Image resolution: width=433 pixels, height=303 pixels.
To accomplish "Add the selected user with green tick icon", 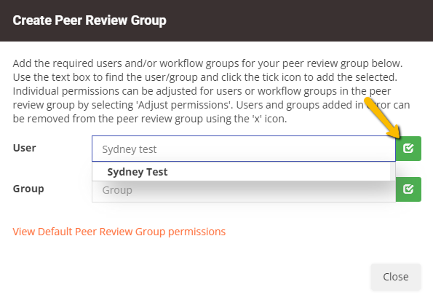I will [408, 149].
